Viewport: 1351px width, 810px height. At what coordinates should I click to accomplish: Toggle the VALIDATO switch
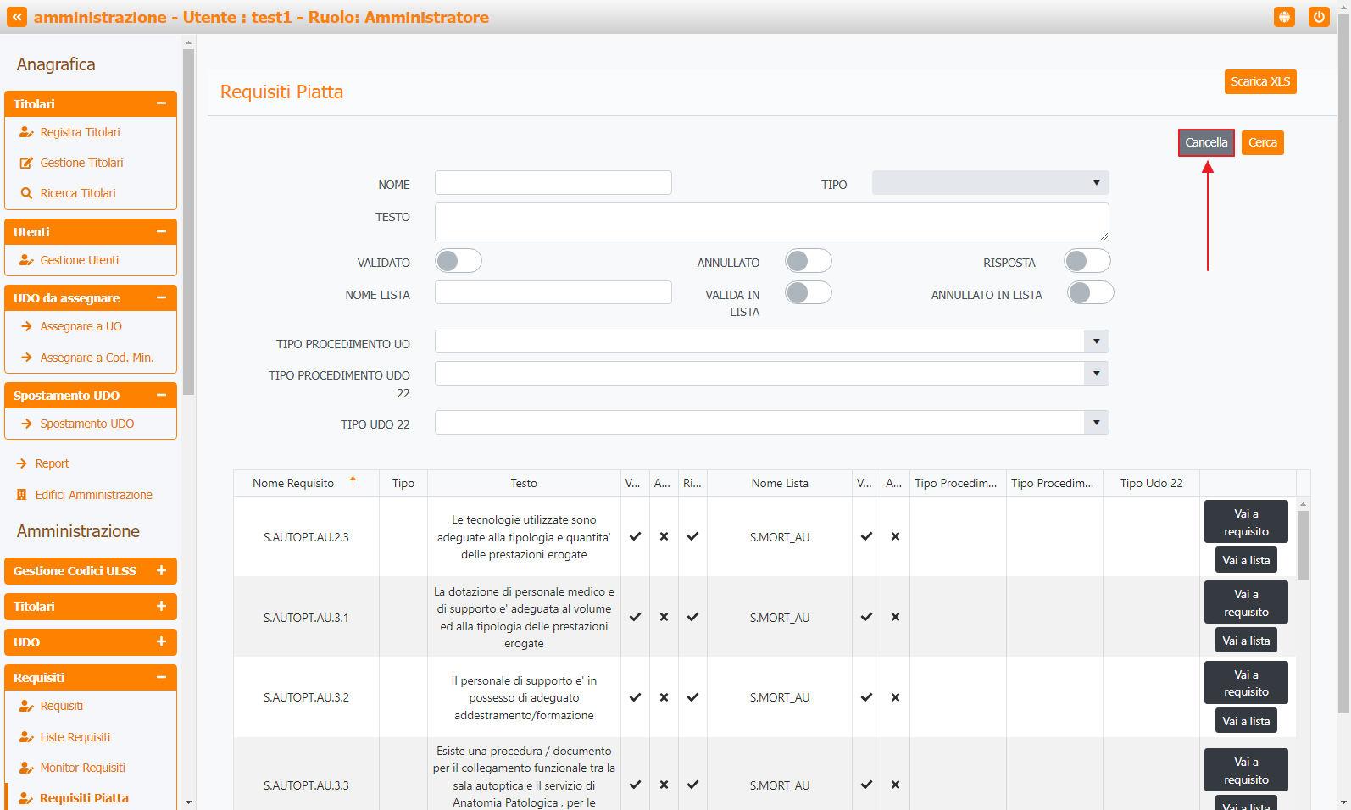(459, 261)
